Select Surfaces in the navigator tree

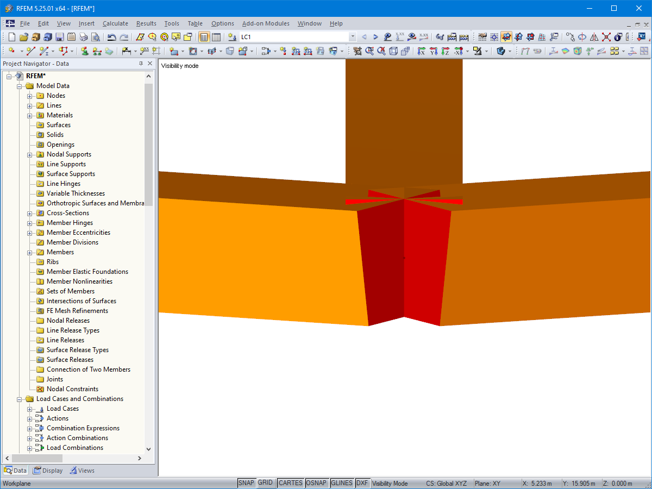(x=59, y=125)
